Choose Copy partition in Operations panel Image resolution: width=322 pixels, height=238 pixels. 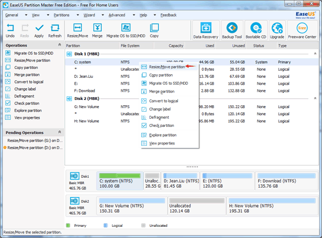coord(22,67)
